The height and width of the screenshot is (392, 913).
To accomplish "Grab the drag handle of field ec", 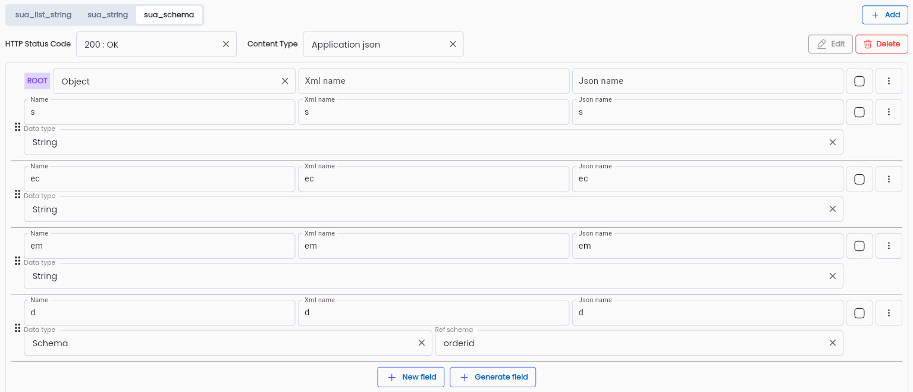I will [x=17, y=194].
